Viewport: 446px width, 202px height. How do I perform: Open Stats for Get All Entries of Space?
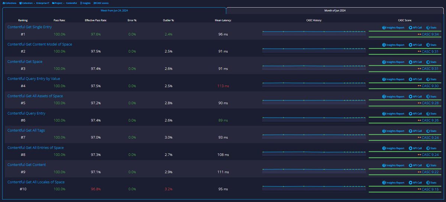(431, 148)
